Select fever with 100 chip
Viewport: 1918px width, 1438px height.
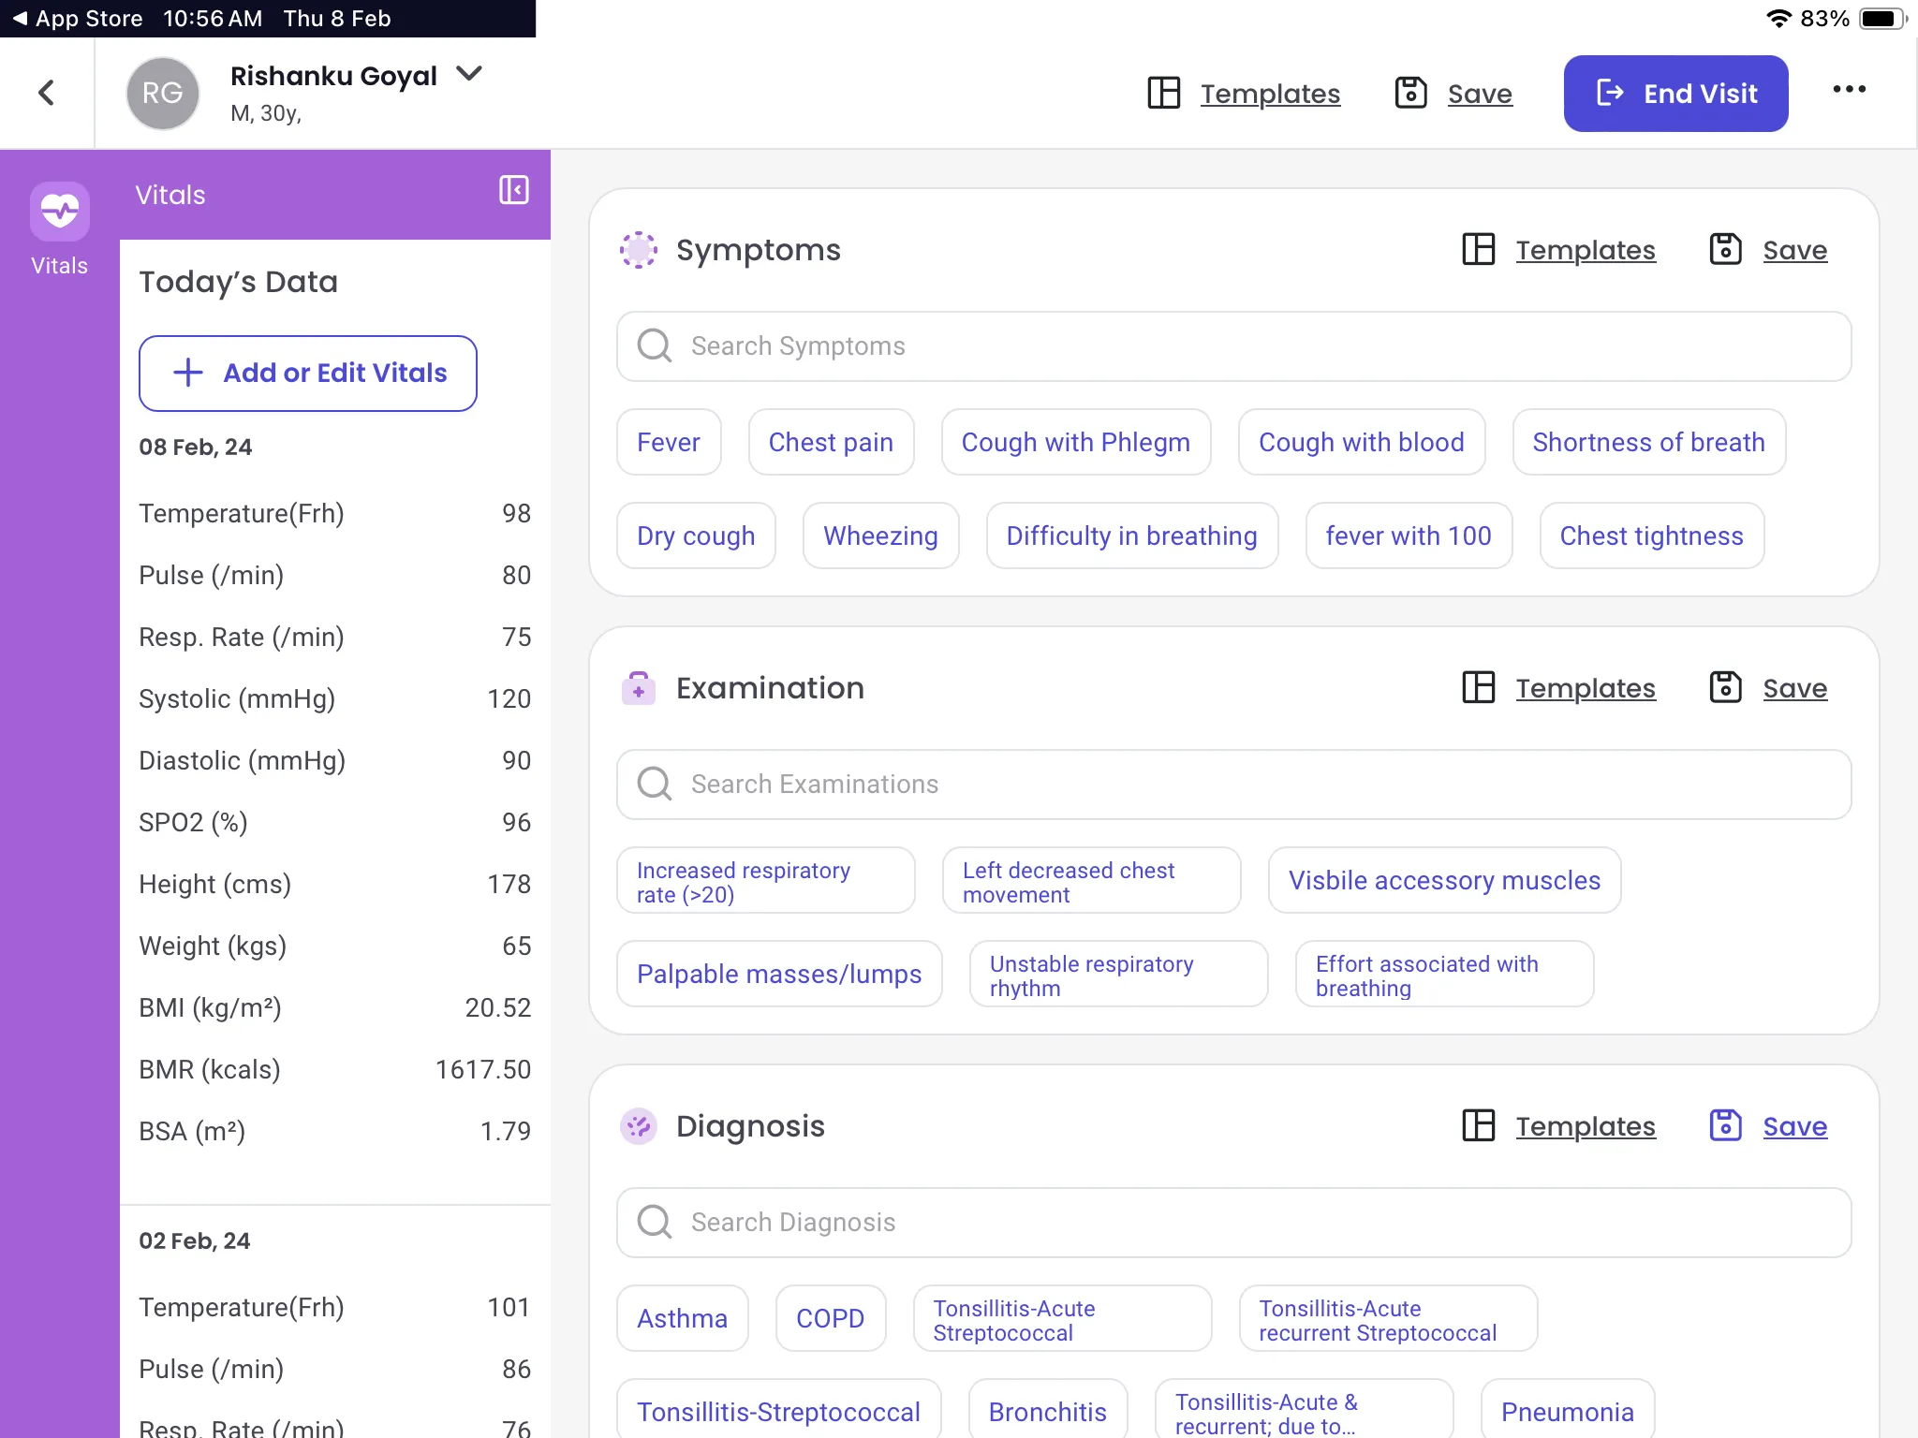(x=1409, y=536)
